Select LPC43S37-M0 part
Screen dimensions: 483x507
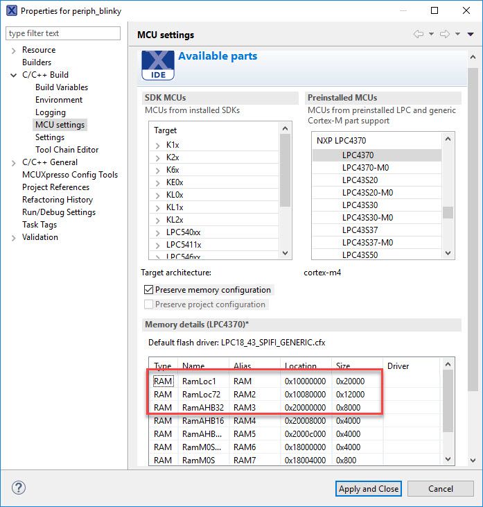tap(377, 243)
